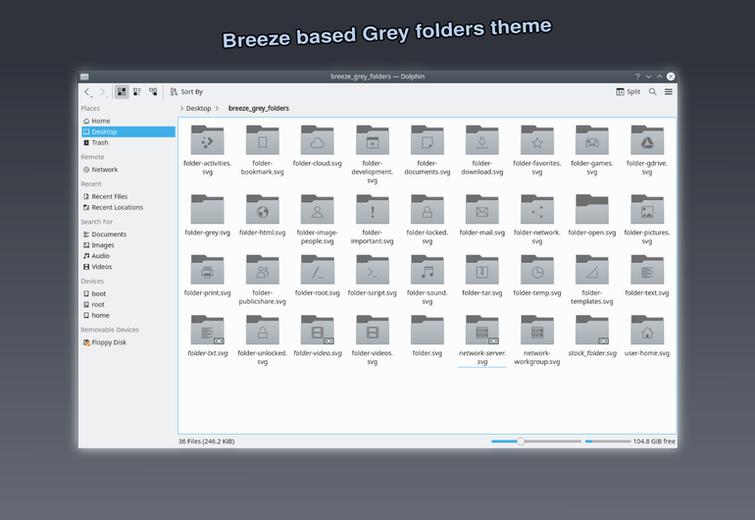Screen dimensions: 755x520
Task: Switch to Compact view mode
Action: click(x=137, y=91)
